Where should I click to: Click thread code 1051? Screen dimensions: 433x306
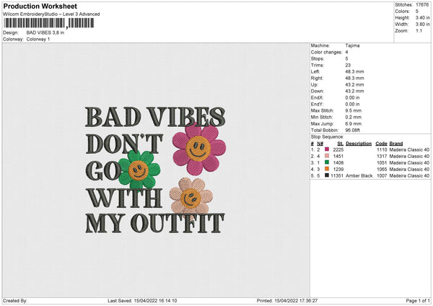tap(382, 162)
